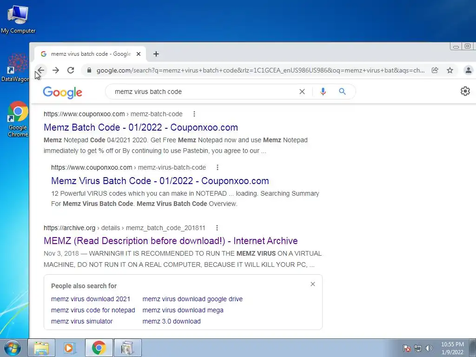Share this page using the share icon

(x=435, y=71)
